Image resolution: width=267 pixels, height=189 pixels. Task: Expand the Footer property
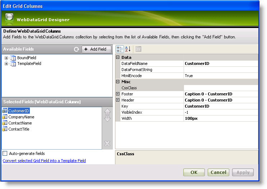(x=118, y=94)
